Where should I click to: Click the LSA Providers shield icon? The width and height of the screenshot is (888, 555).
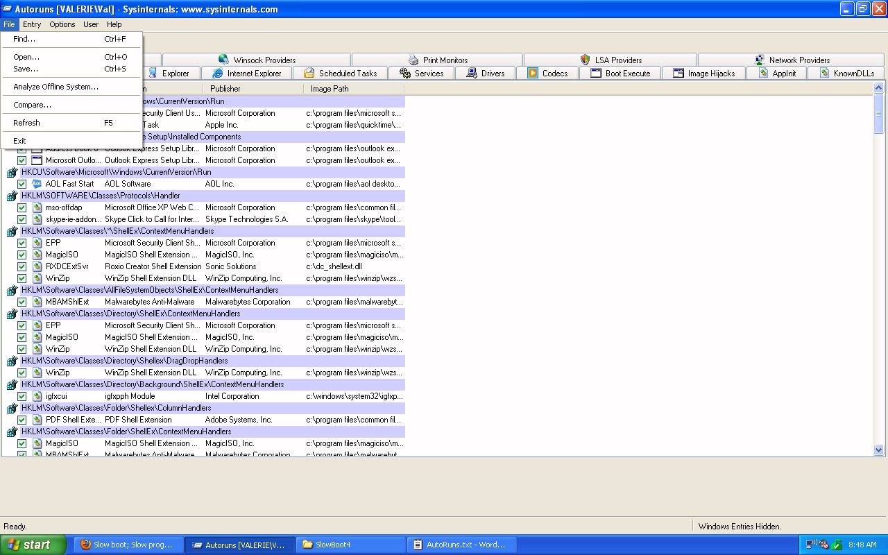click(585, 60)
